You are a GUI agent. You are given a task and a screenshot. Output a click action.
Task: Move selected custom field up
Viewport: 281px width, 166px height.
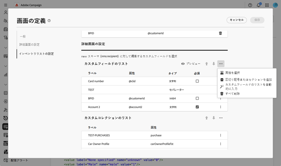[x=206, y=64]
